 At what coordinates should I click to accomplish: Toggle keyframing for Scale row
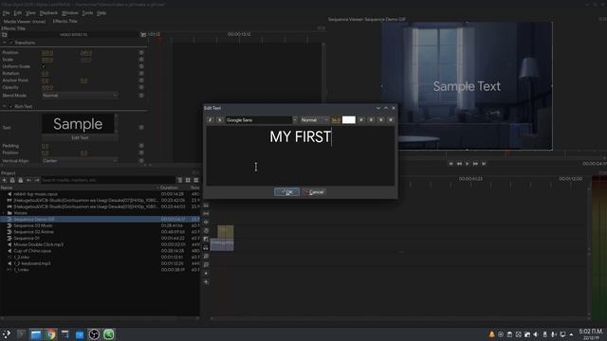click(x=141, y=60)
